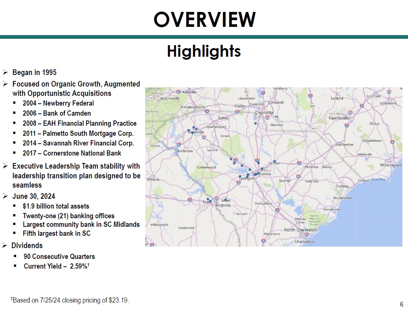The height and width of the screenshot is (313, 408).
Task: Click 'Focused on Organic Growth' bullet
Action: pos(76,89)
